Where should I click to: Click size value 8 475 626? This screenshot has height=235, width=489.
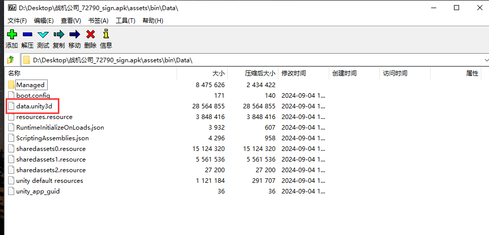tap(211, 85)
